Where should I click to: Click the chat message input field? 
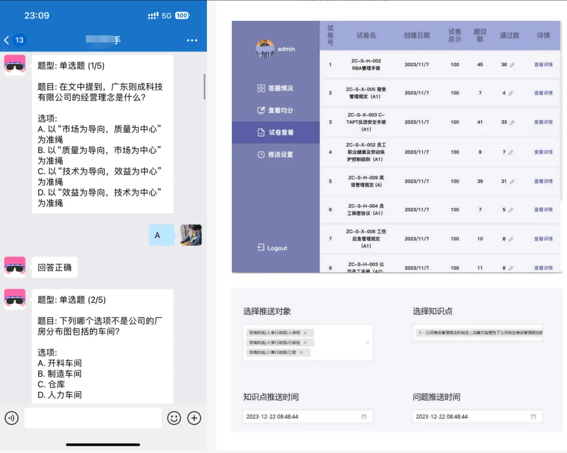tap(93, 418)
